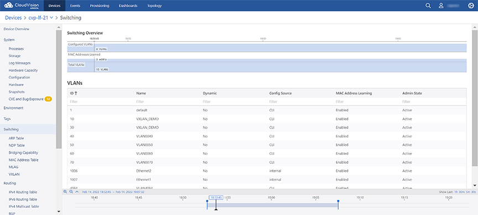478x215 pixels.
Task: Click the sidebar scroll-down arrow
Action: [x=59, y=212]
